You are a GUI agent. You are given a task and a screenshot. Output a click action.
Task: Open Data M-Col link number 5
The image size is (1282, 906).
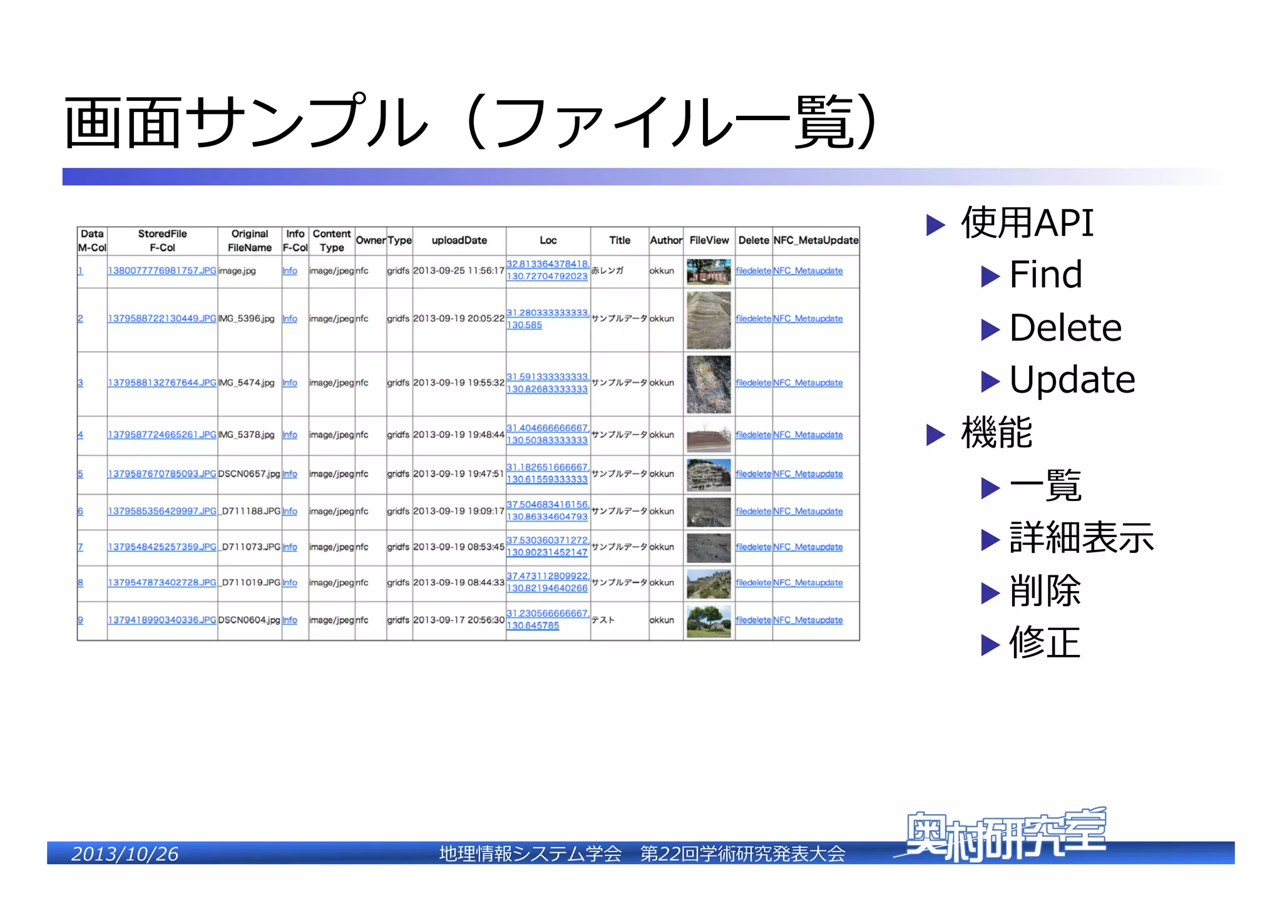coord(80,474)
